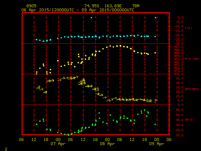Image resolution: width=201 pixels, height=151 pixels.
Task: Click wind speed tick value 30.0
Action: 179,79
